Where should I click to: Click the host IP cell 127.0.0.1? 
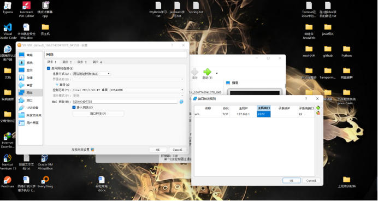[x=243, y=114]
